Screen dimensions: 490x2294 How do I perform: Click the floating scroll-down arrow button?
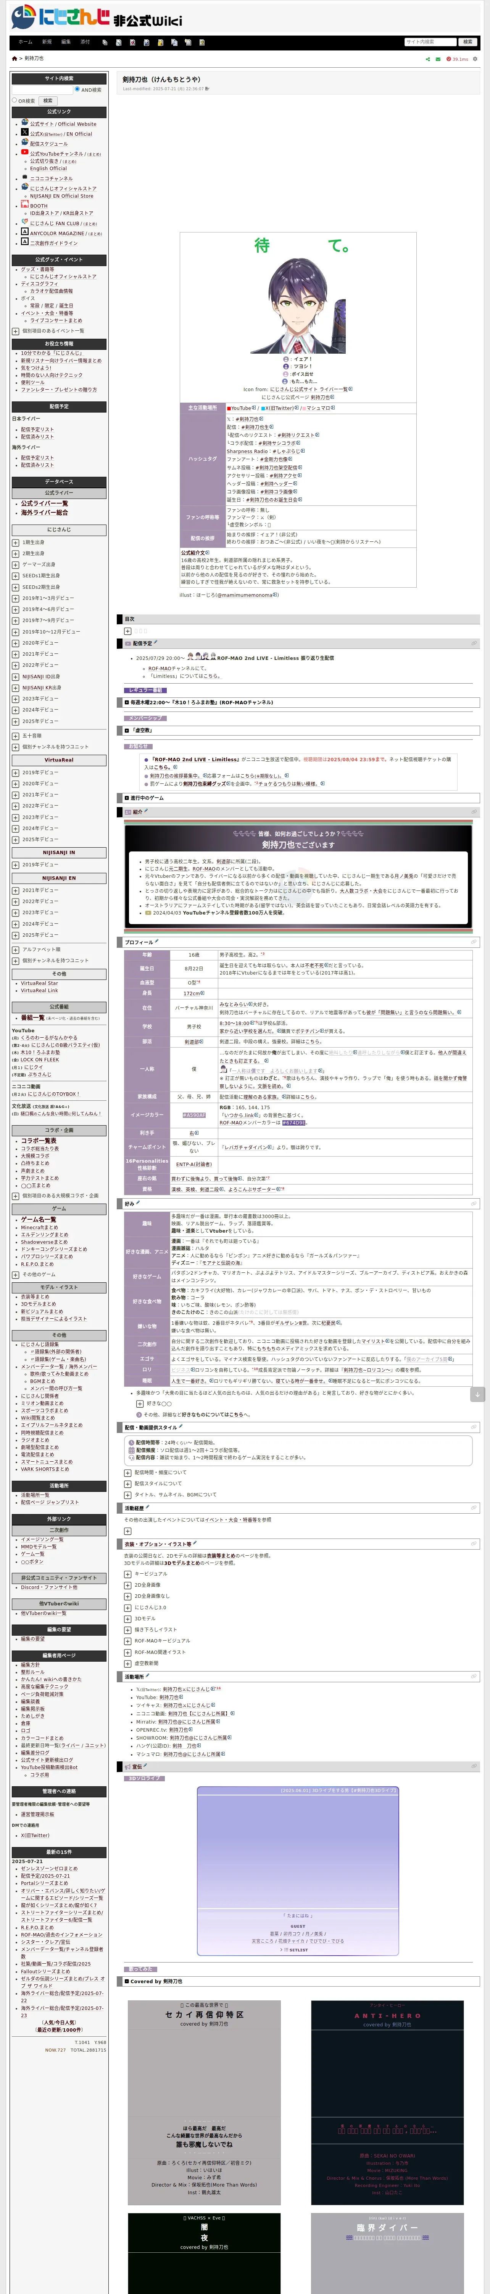point(477,1395)
